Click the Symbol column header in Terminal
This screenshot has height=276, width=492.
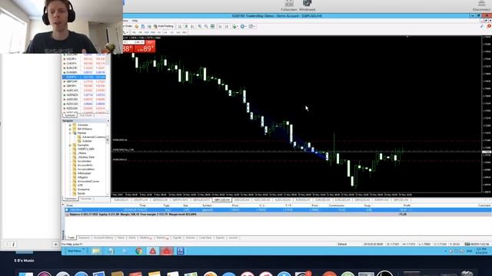pos(207,205)
